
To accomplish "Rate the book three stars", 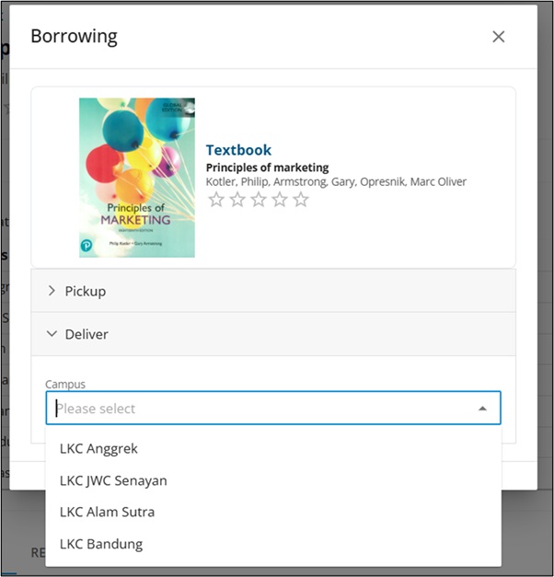I will point(259,200).
